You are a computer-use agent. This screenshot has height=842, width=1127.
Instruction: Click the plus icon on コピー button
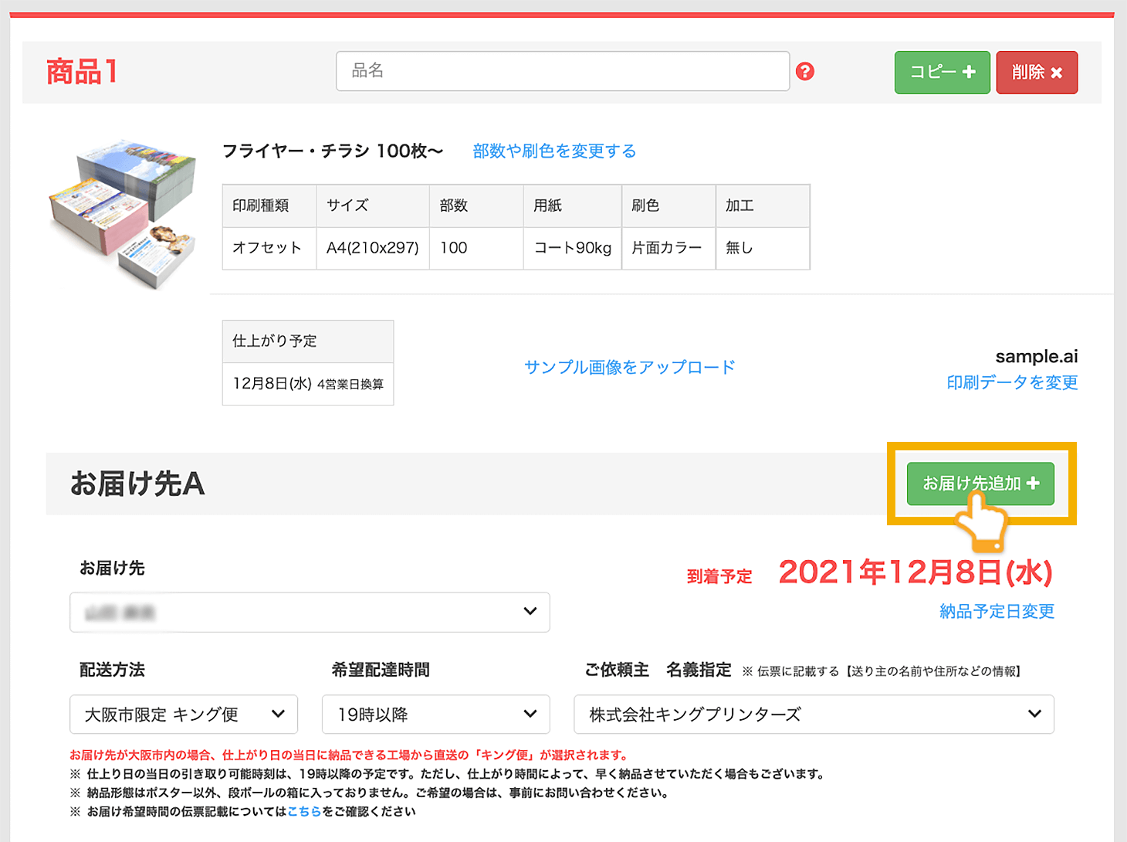tap(967, 72)
